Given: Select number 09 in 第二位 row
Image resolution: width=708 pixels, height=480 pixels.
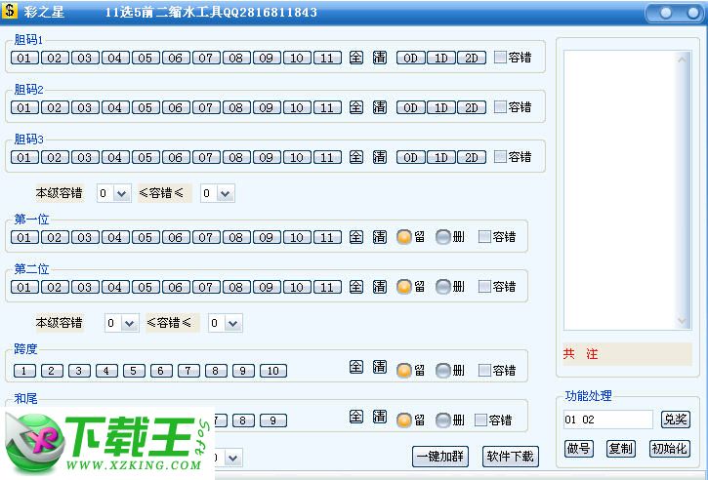Looking at the screenshot, I should pyautogui.click(x=267, y=287).
